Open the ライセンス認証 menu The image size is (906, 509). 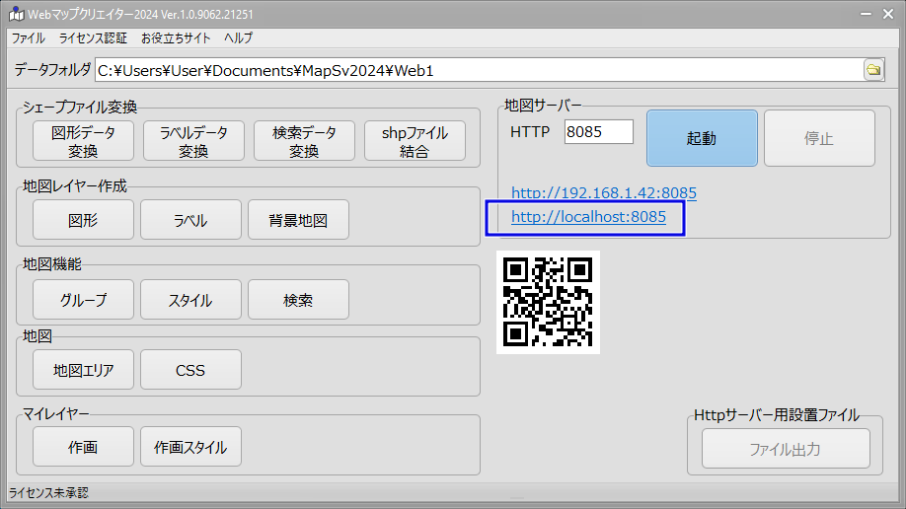tap(93, 38)
